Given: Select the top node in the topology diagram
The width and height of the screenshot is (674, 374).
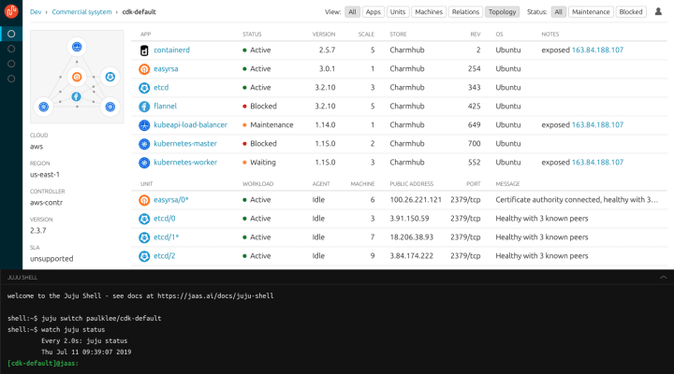Looking at the screenshot, I should (x=77, y=47).
